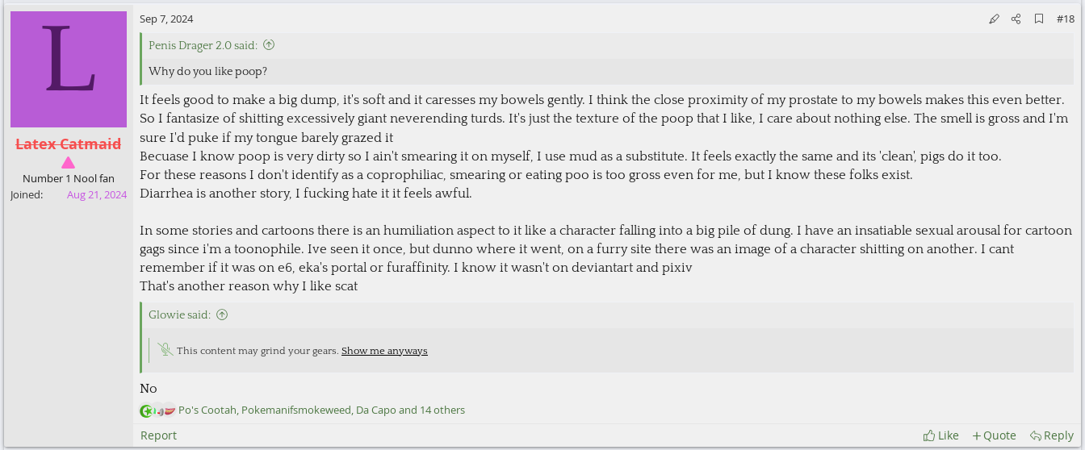Bookmark this post with the bookmark icon
This screenshot has width=1085, height=450.
[x=1039, y=19]
